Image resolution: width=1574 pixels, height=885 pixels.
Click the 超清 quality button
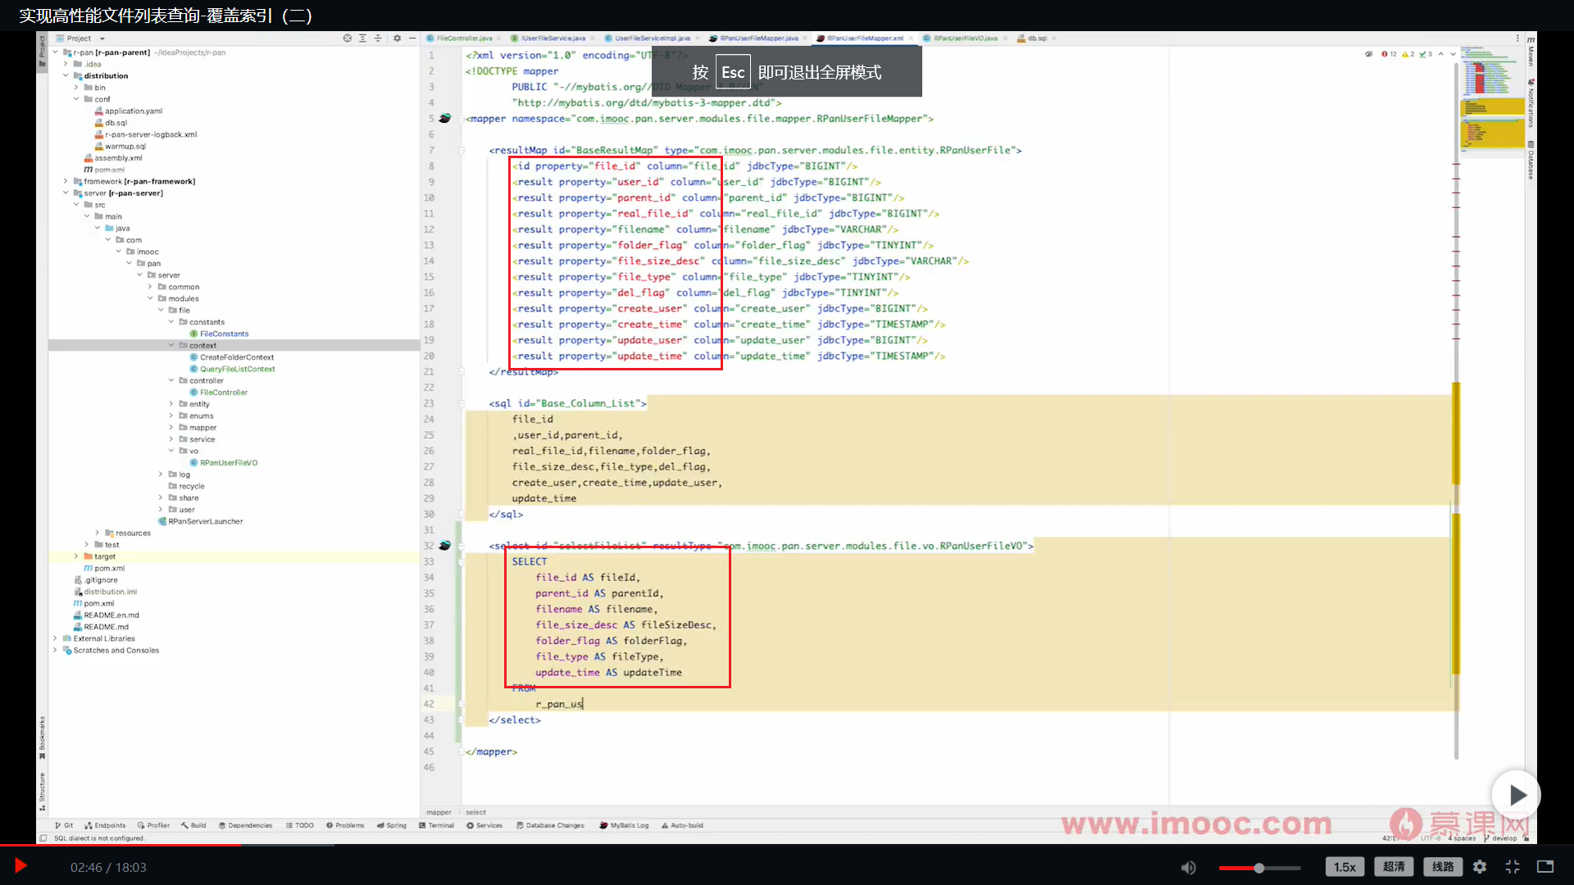click(x=1394, y=867)
